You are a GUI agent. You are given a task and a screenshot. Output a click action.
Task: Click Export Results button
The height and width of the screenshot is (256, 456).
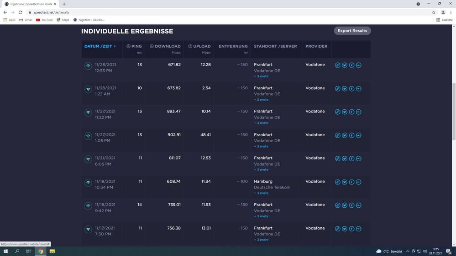coord(352,31)
